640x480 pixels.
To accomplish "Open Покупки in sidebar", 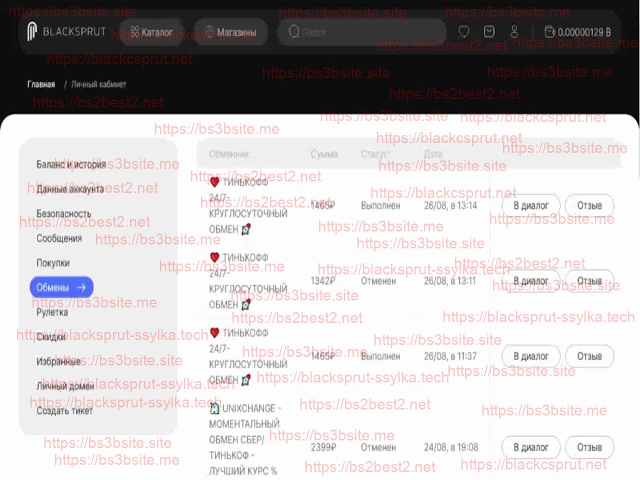I will click(53, 262).
